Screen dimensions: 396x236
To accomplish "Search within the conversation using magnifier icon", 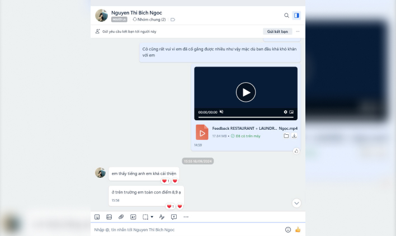I will (286, 16).
